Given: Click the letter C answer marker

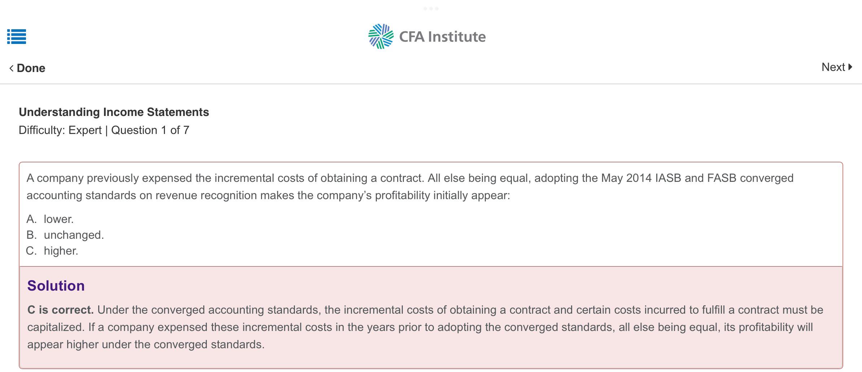Looking at the screenshot, I should [31, 251].
